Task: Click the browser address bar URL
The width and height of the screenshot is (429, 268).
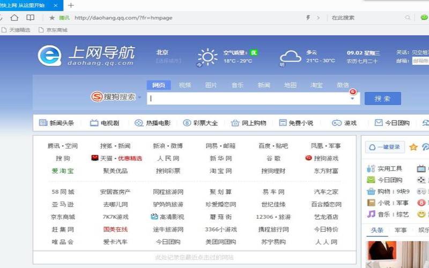Action: click(123, 18)
